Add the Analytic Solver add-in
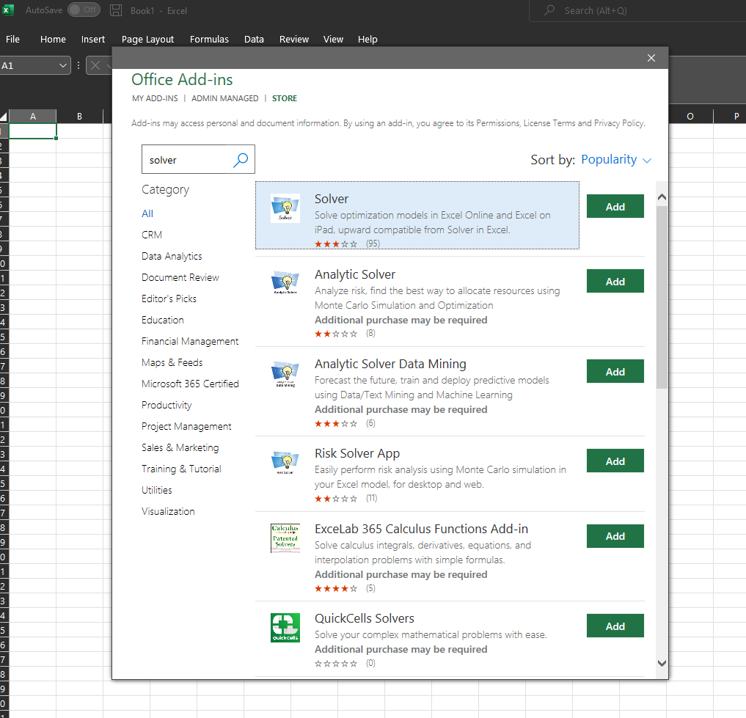The image size is (746, 718). [615, 281]
